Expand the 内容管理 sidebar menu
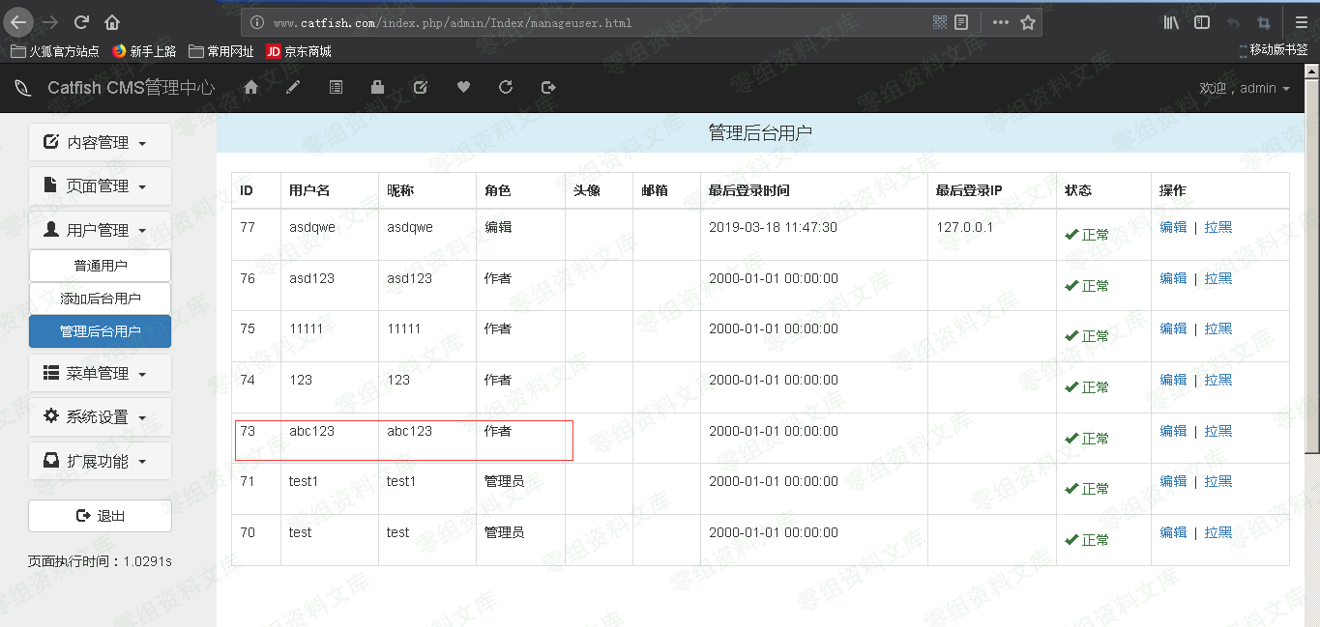Screen dimensions: 1320x627 (x=100, y=142)
